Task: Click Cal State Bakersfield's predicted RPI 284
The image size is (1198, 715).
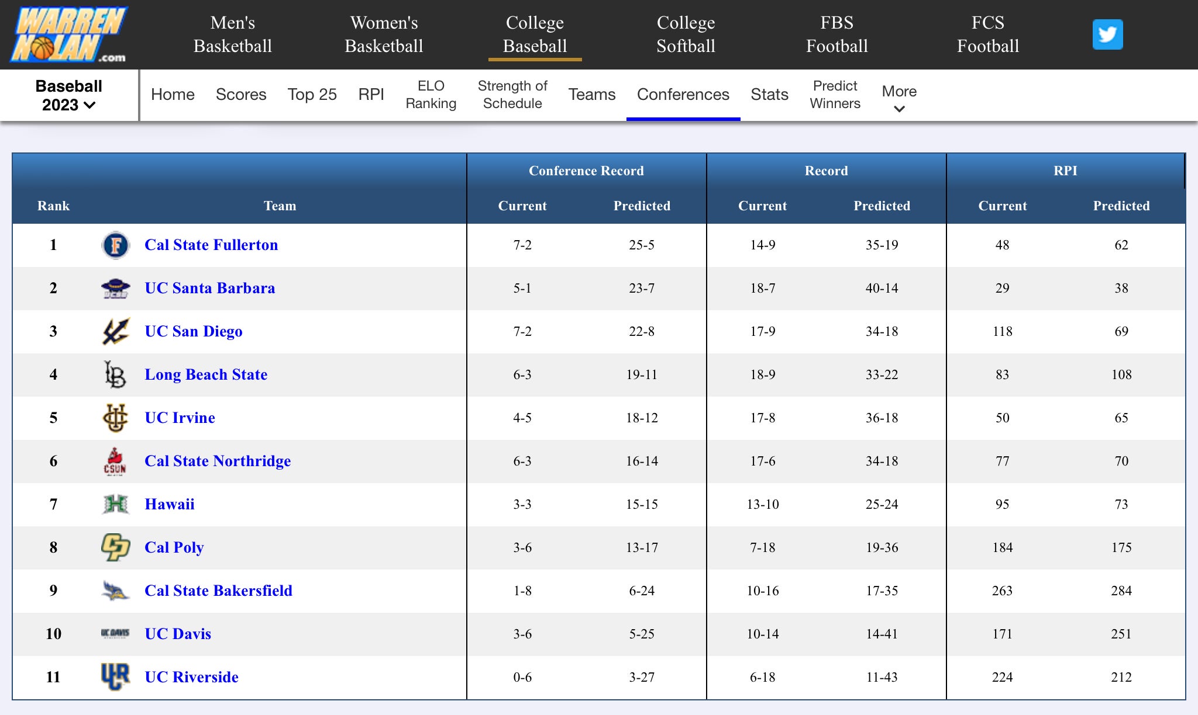Action: click(1121, 591)
